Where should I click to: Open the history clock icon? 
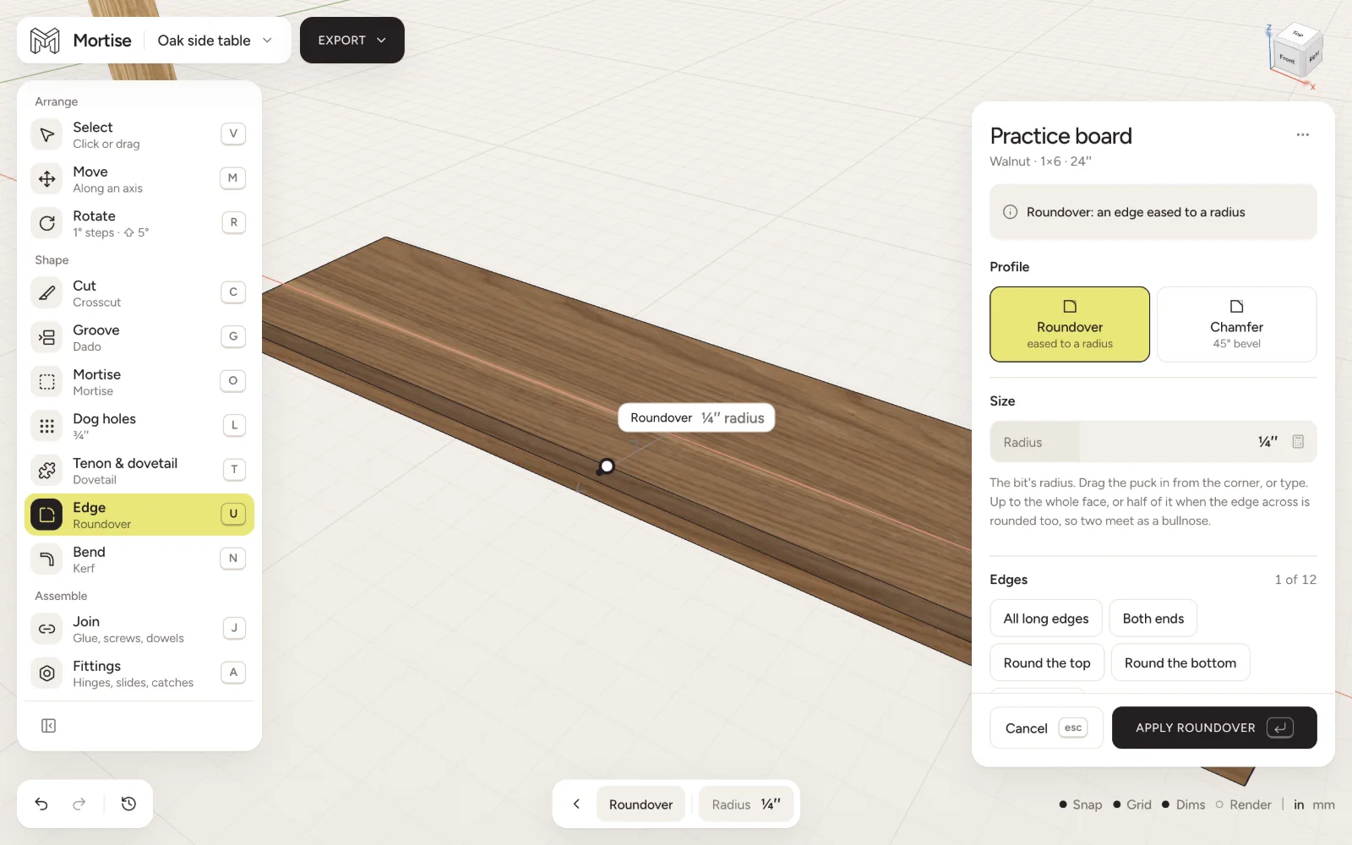128,804
